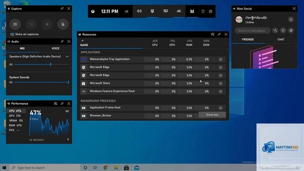
Task: Open the Mail app on taskbar
Action: coord(137,168)
